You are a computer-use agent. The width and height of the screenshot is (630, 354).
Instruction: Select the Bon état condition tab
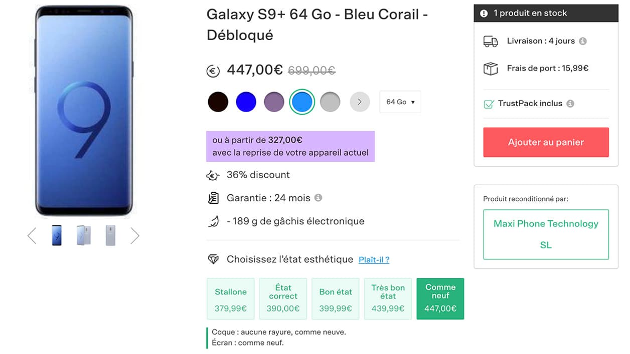click(x=336, y=298)
